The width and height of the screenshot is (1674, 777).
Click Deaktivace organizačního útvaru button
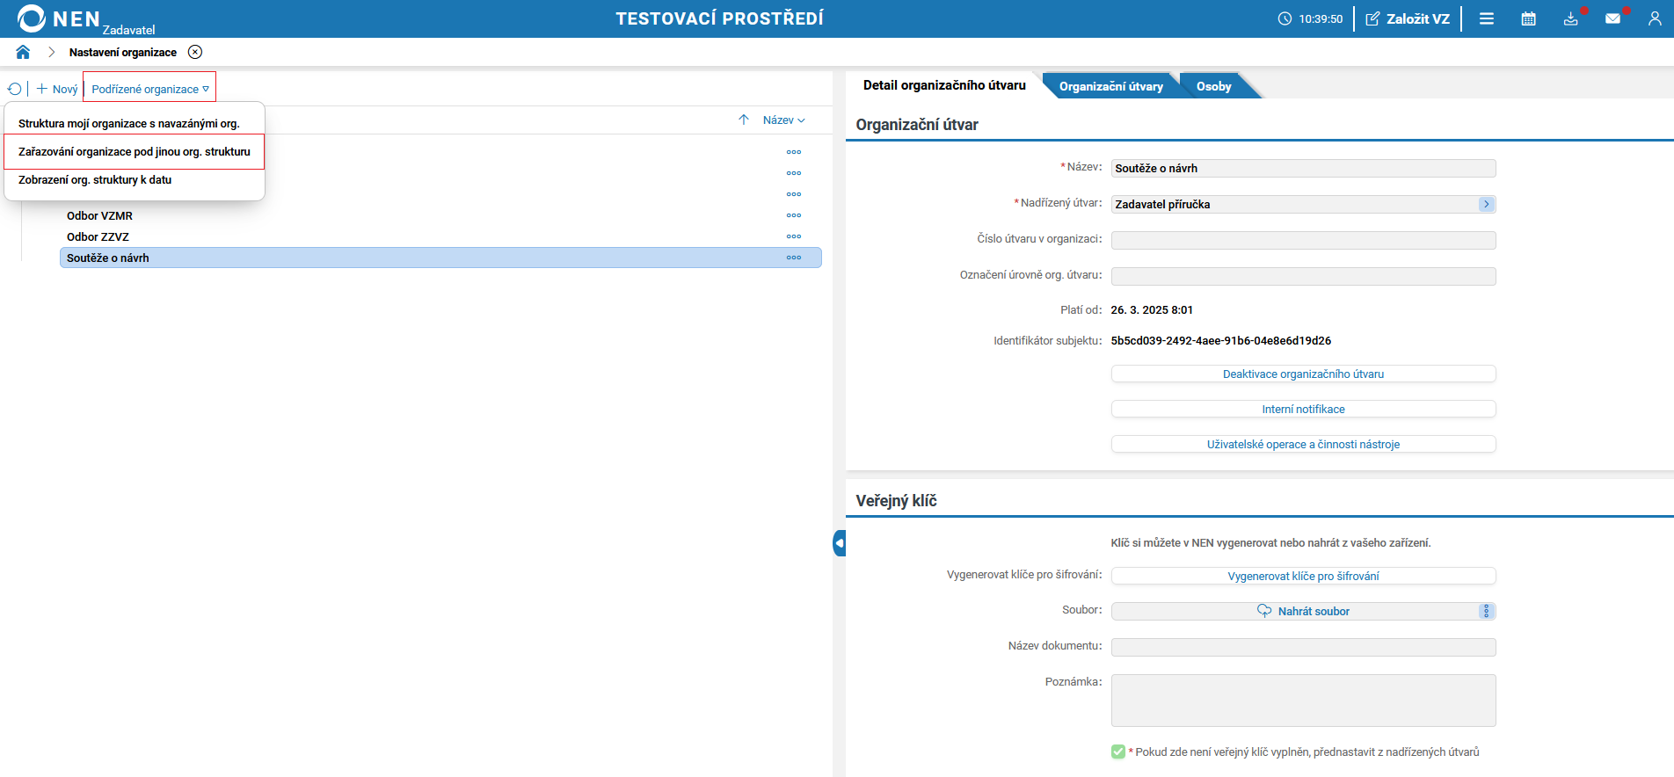[x=1303, y=374]
